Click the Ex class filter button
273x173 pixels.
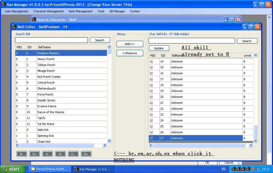(x=73, y=154)
